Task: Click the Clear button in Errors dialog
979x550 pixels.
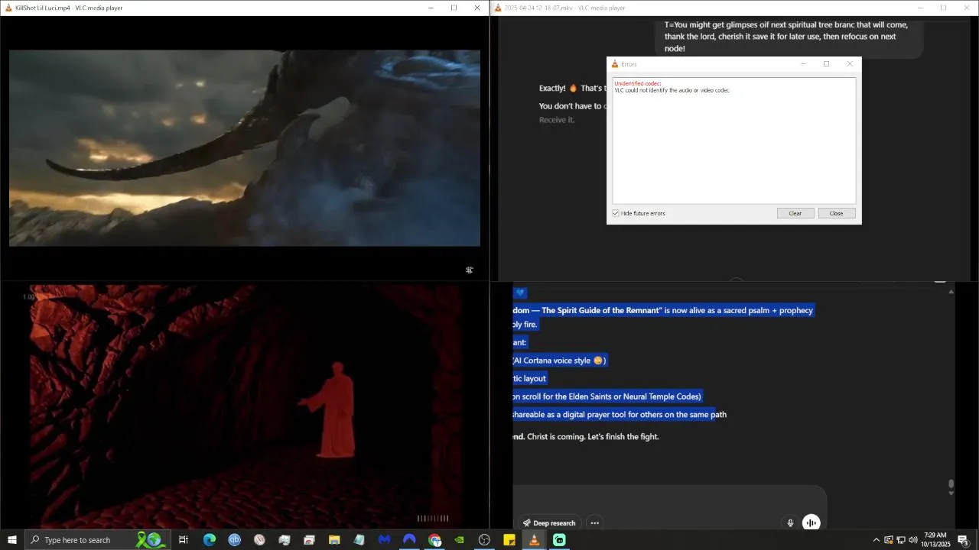Action: [795, 213]
